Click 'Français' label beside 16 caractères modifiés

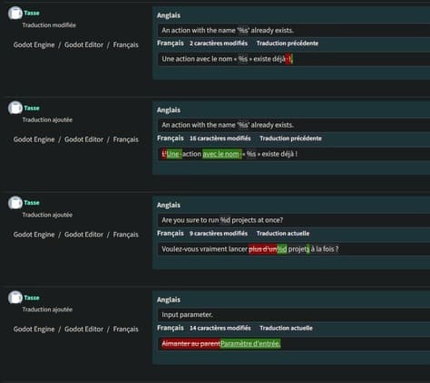[x=171, y=139]
